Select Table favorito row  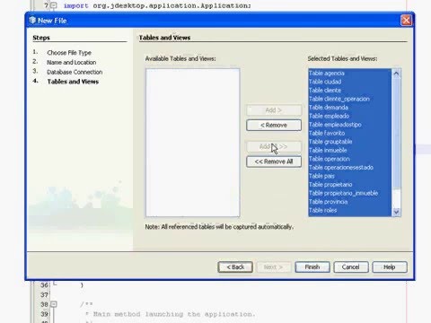coord(350,133)
